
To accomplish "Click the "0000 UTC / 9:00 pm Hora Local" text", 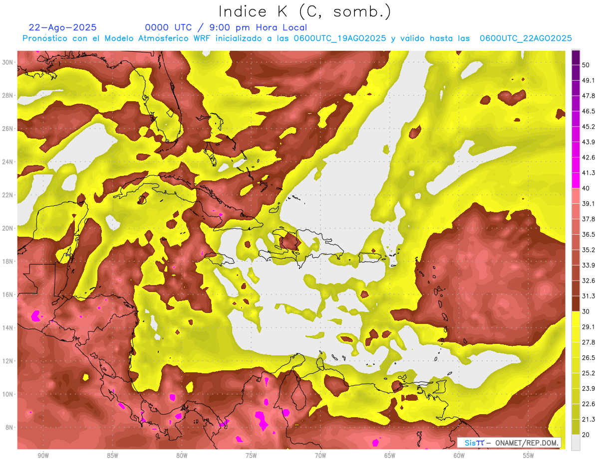I will pyautogui.click(x=226, y=27).
